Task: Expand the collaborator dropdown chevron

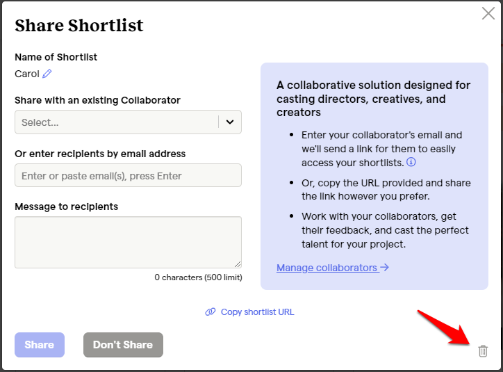Action: (230, 122)
